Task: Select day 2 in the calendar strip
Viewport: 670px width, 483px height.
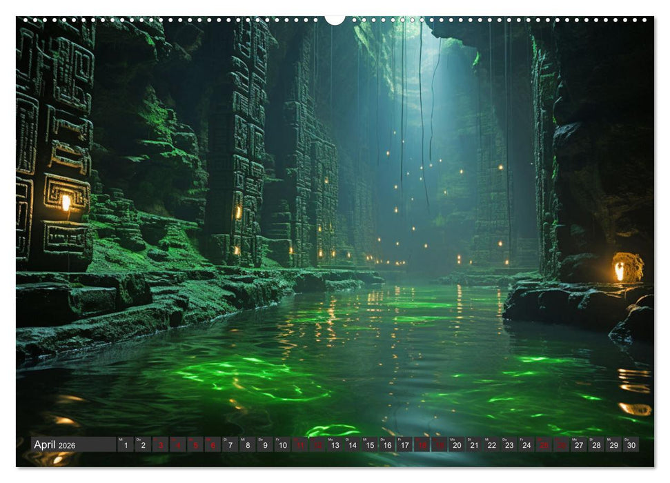Action: [143, 445]
